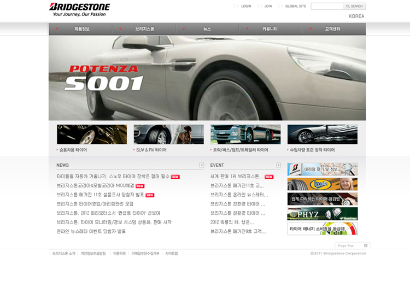
Task: Open footer link 개인정보취급방침
Action: pos(93,253)
